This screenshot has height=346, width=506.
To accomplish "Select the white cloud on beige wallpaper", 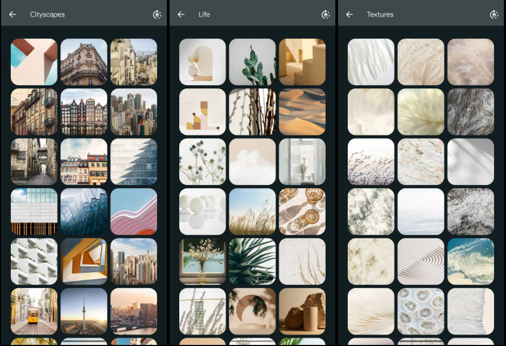I will tap(252, 161).
